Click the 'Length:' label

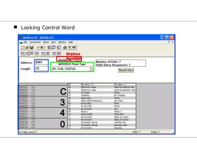(x=26, y=69)
